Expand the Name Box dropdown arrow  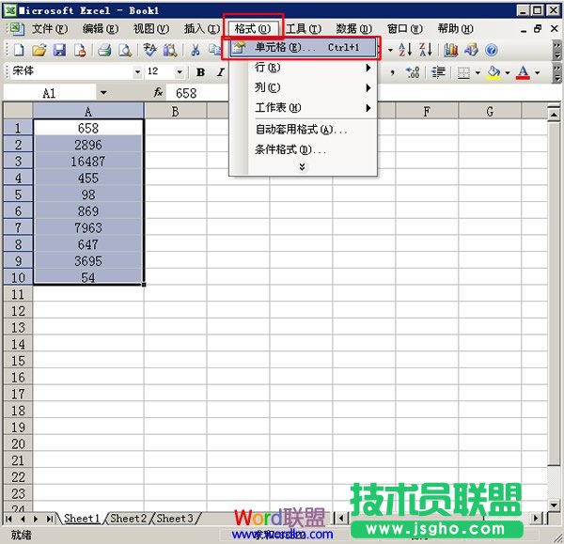[x=103, y=93]
